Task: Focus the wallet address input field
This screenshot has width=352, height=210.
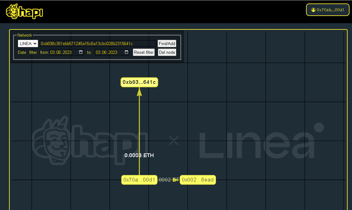Action: click(98, 44)
